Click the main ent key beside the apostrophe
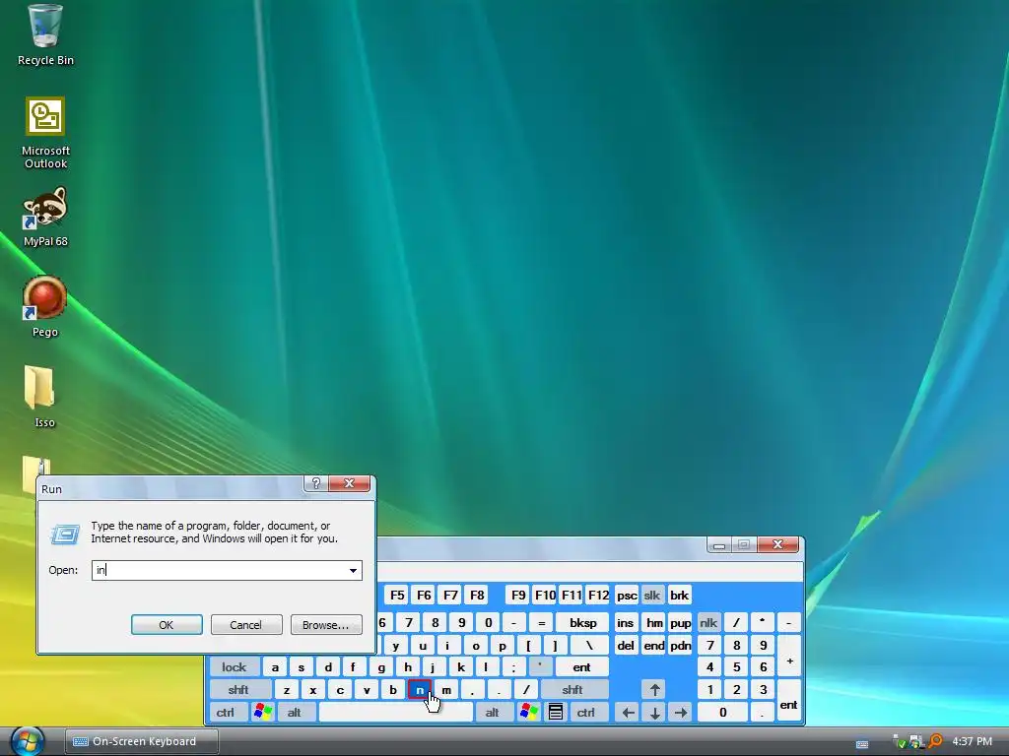The image size is (1009, 756). click(581, 667)
